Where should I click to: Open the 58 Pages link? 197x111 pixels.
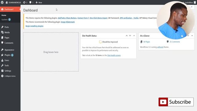[147, 42]
